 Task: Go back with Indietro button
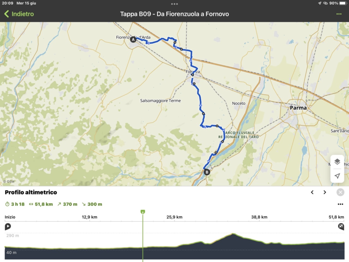(19, 14)
